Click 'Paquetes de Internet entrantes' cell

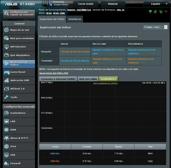pos(75,51)
